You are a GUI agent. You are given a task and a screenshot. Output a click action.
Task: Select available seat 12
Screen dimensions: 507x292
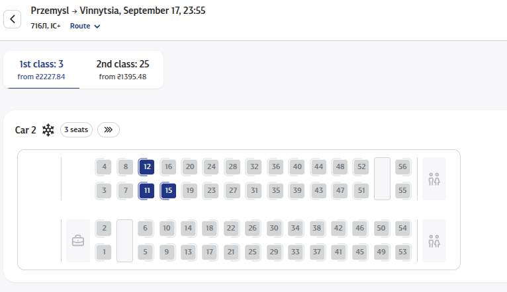[x=147, y=167]
